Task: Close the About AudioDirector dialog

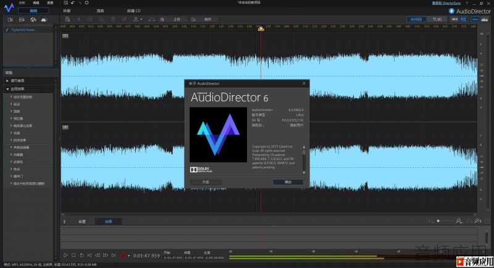Action: pyautogui.click(x=304, y=83)
